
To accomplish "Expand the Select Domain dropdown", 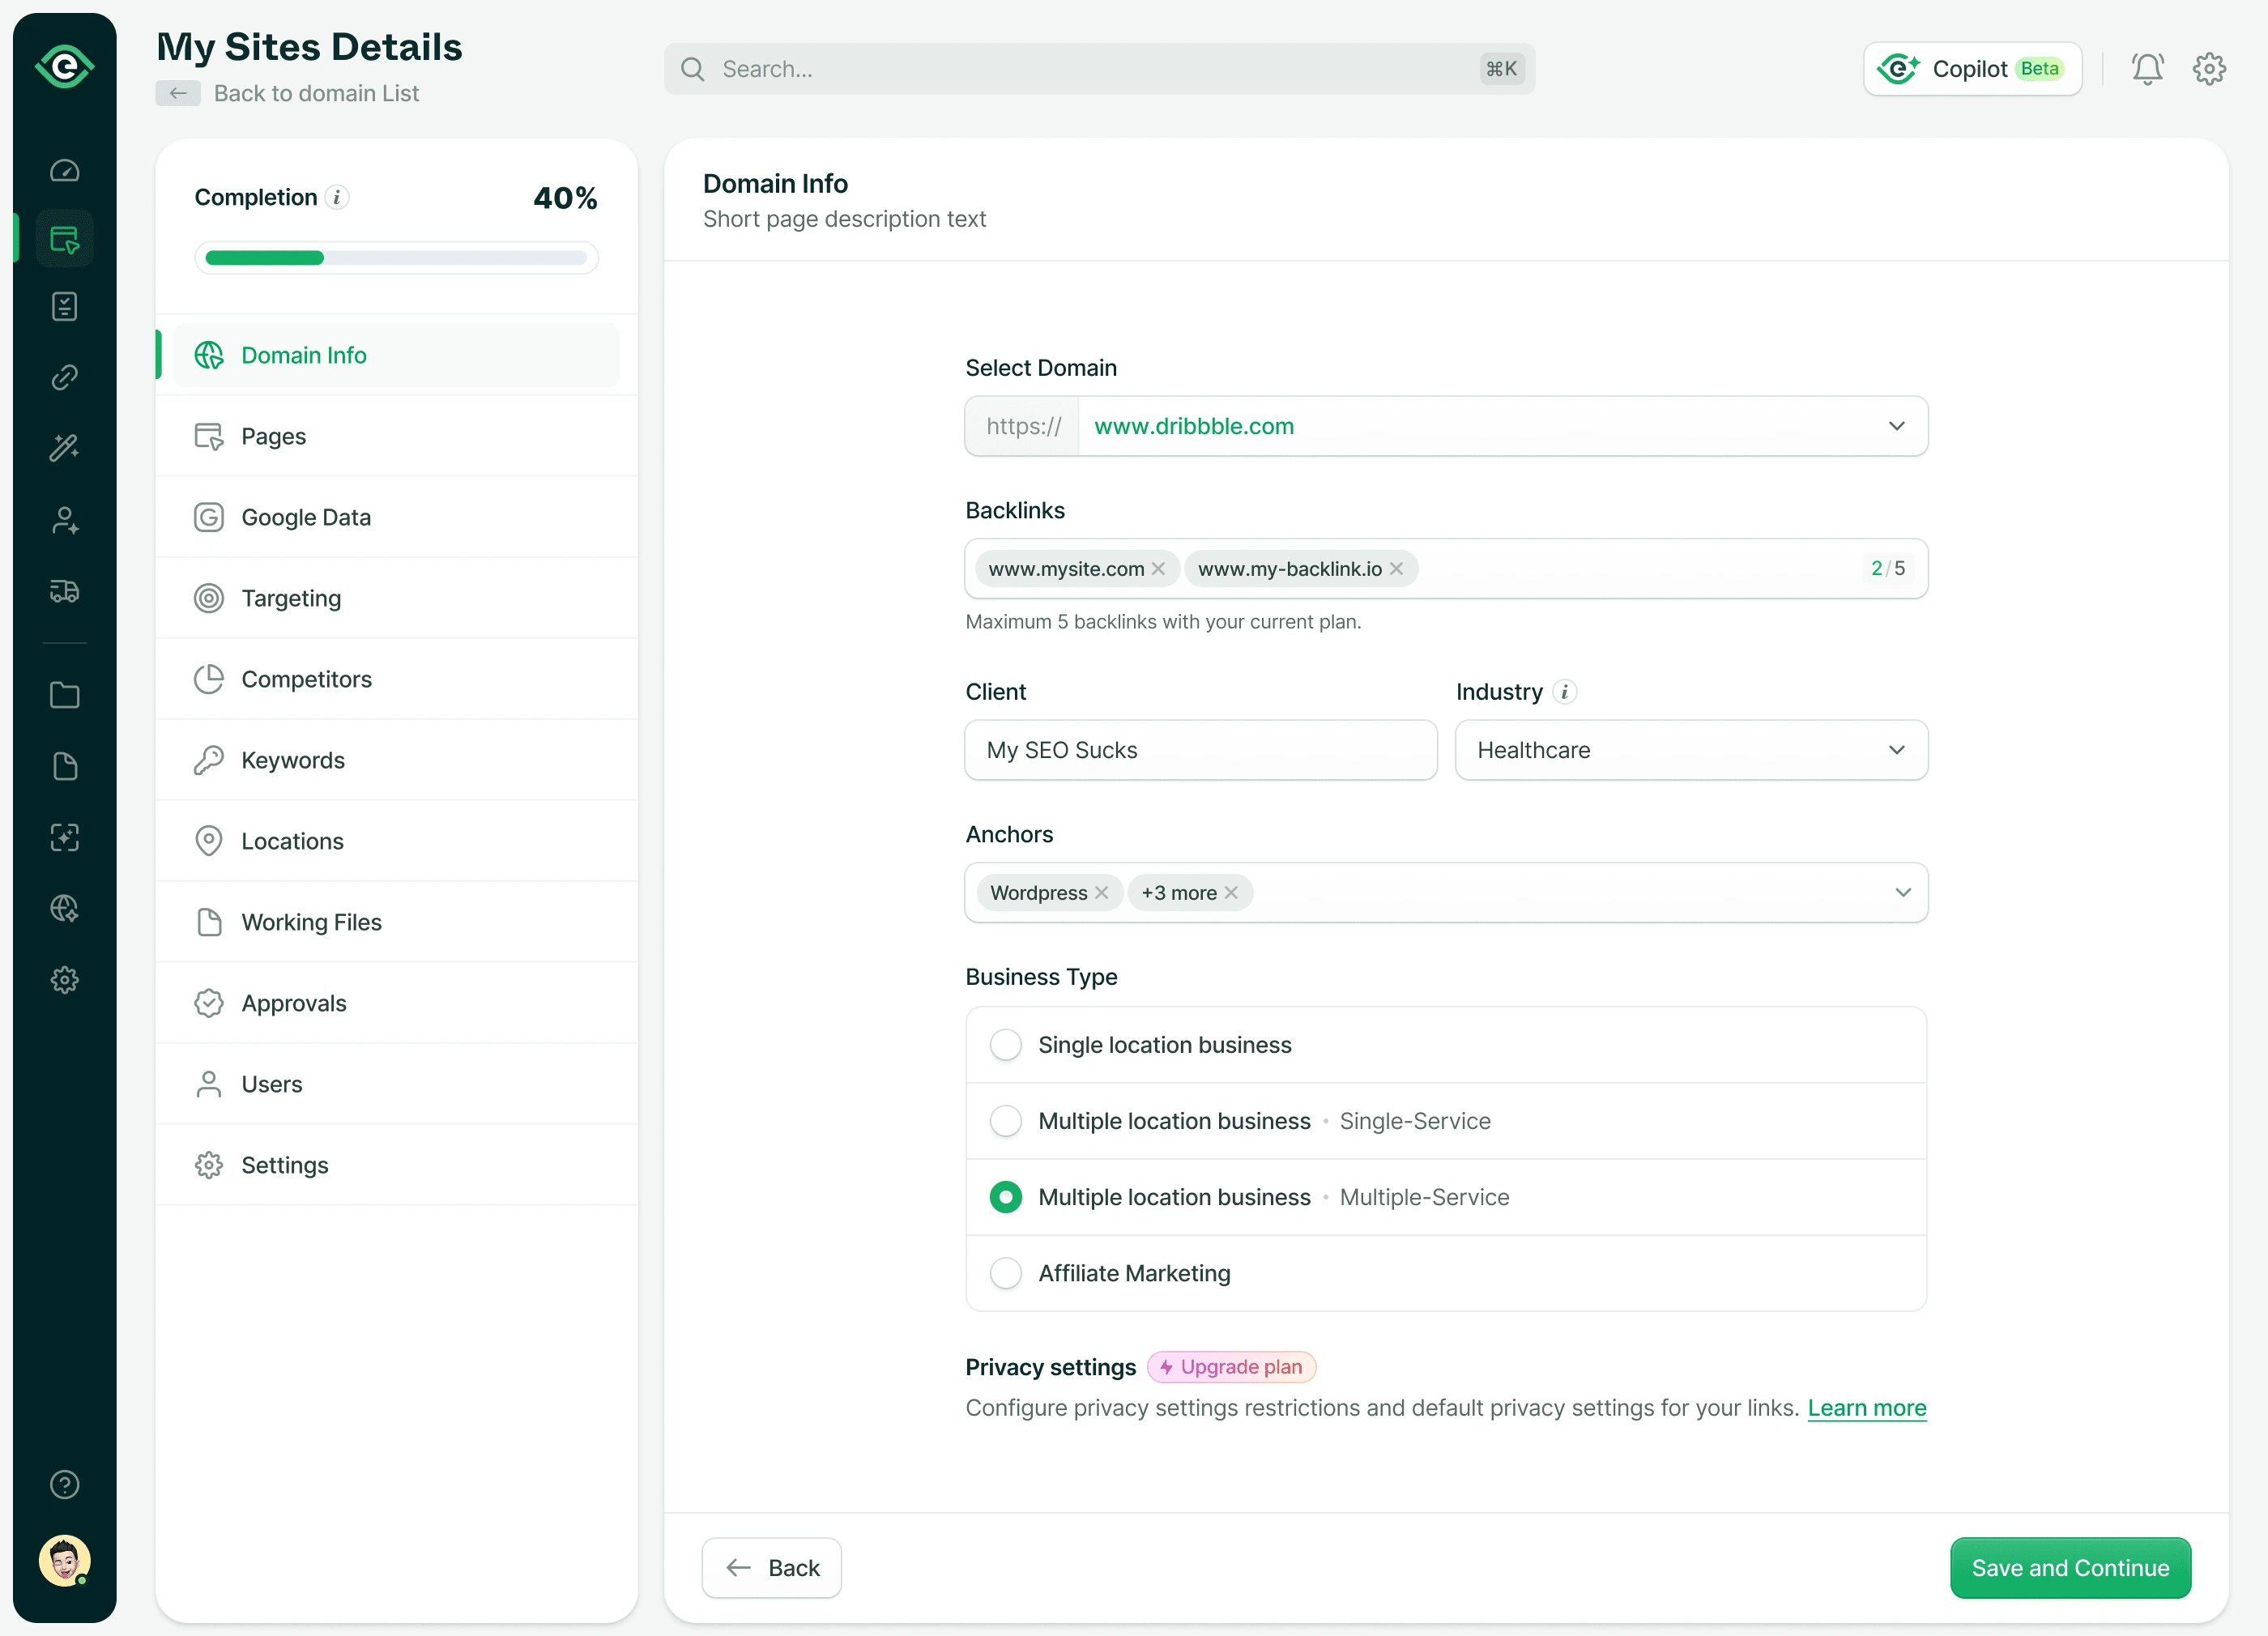I will coord(1896,426).
